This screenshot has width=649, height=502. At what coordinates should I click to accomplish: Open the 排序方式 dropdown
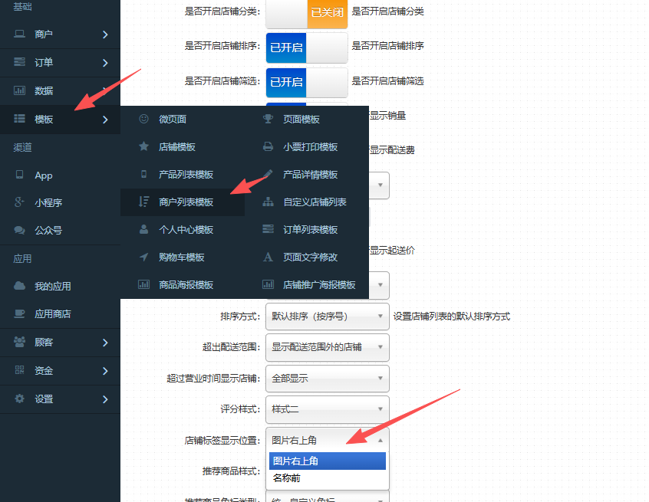click(x=327, y=317)
